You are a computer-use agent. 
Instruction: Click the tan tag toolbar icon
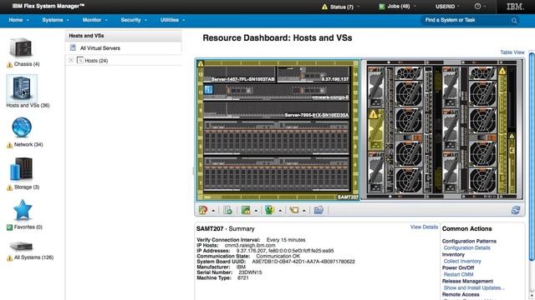(293, 210)
